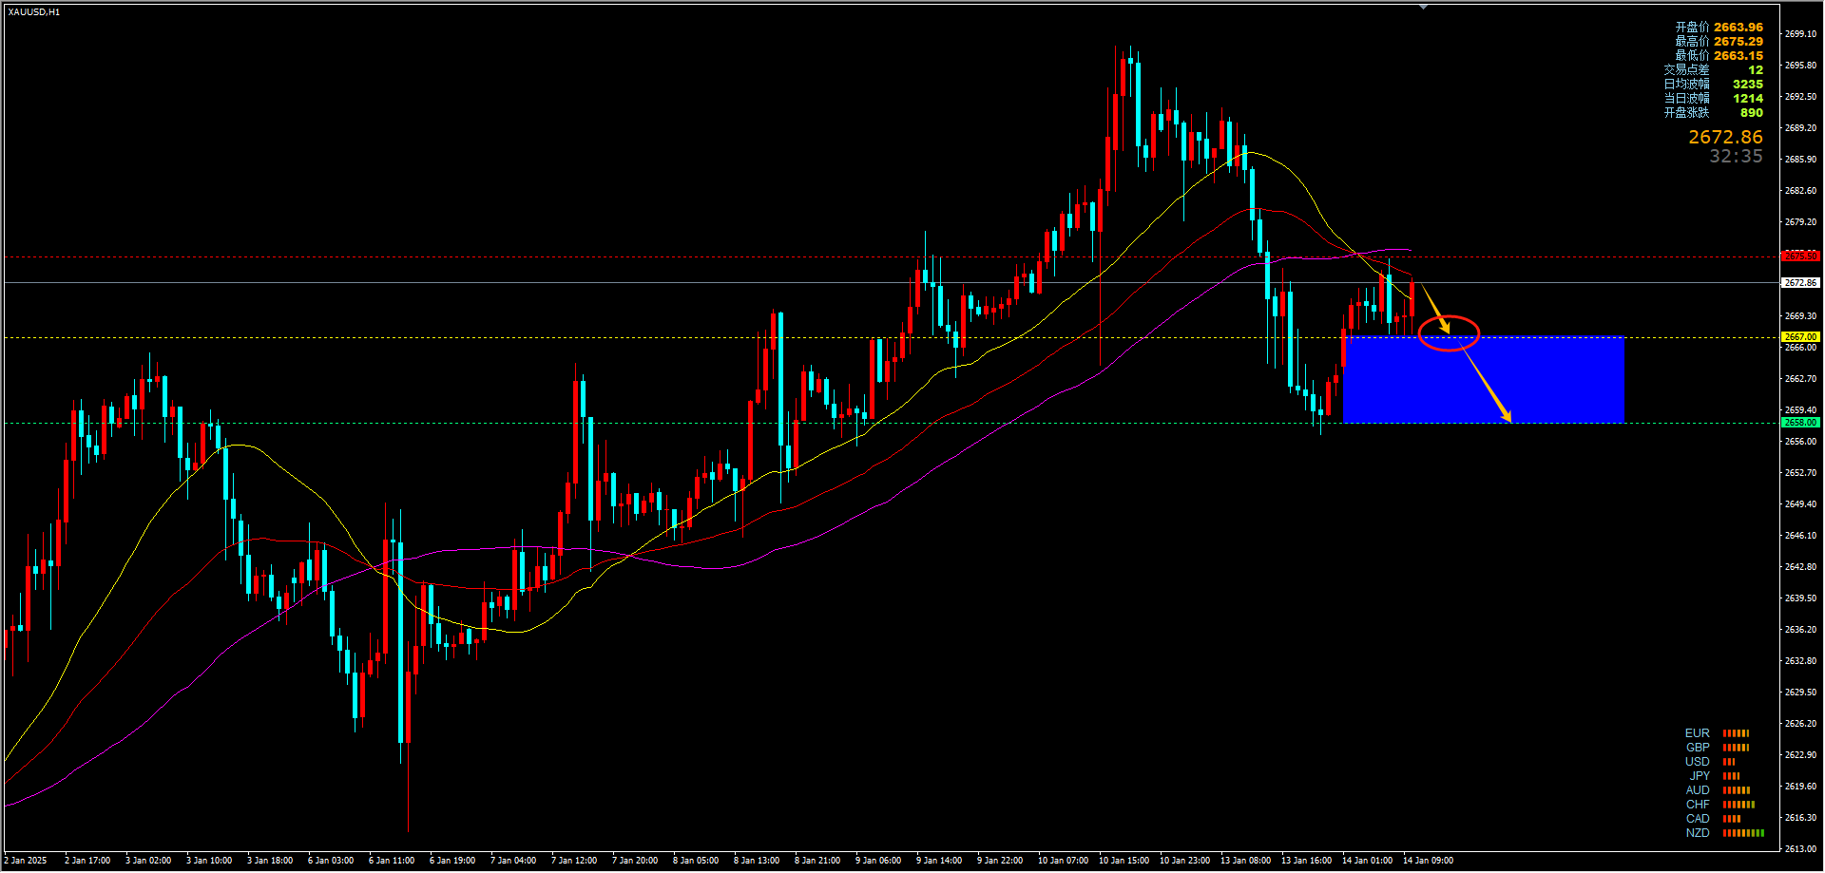
Task: Click the 7 Jan 12:00 time axis label
Action: (574, 861)
